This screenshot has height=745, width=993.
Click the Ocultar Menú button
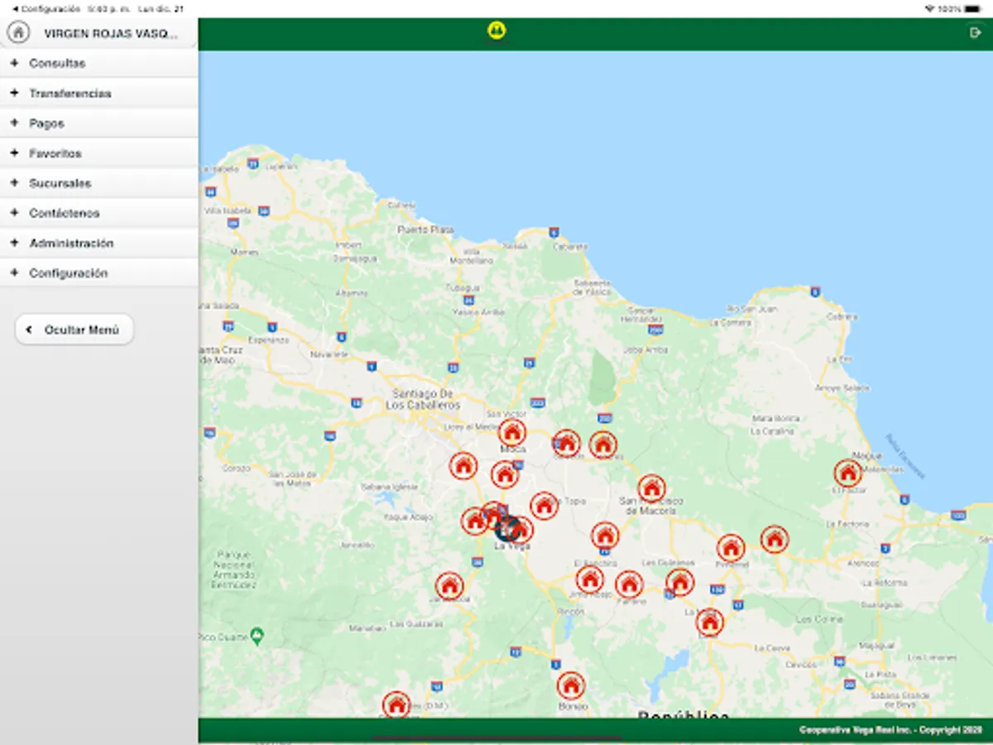click(x=74, y=329)
